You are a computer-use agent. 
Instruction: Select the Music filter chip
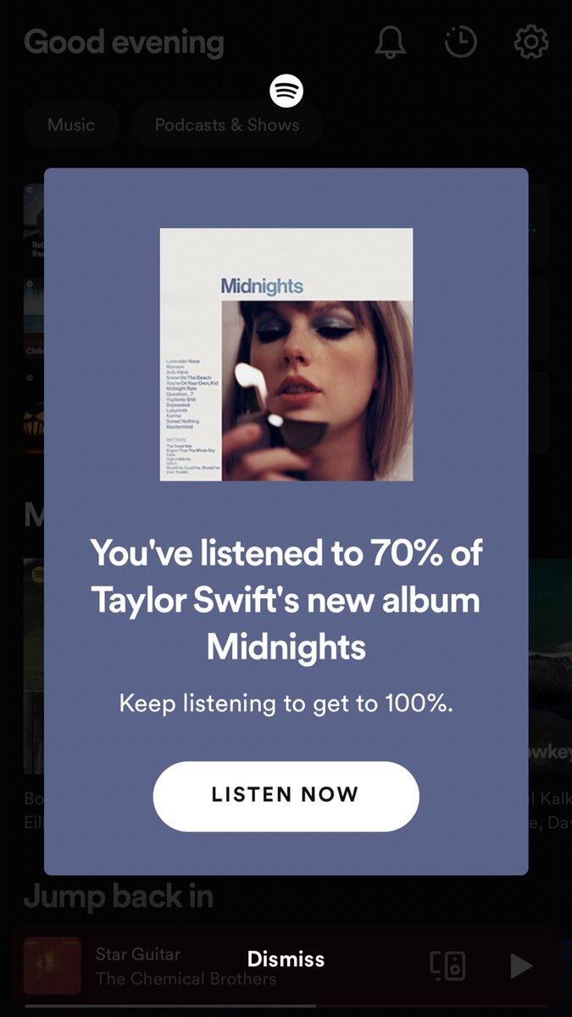point(71,125)
